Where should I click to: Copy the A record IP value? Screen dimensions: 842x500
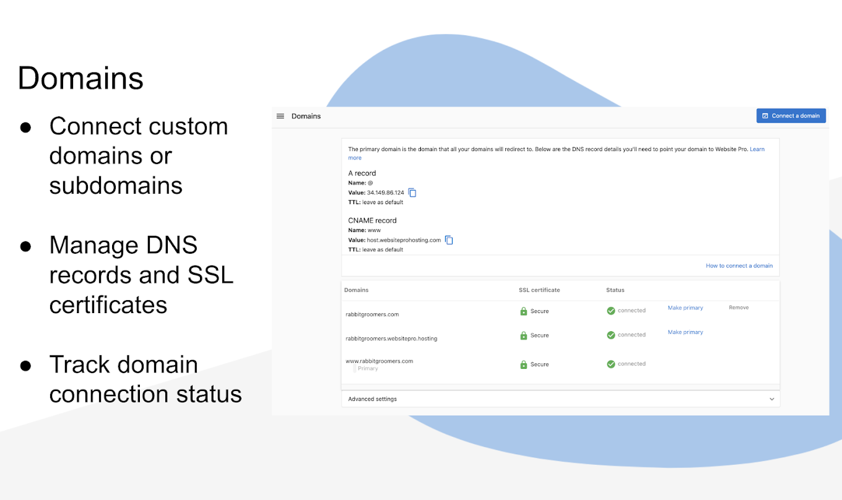coord(412,192)
